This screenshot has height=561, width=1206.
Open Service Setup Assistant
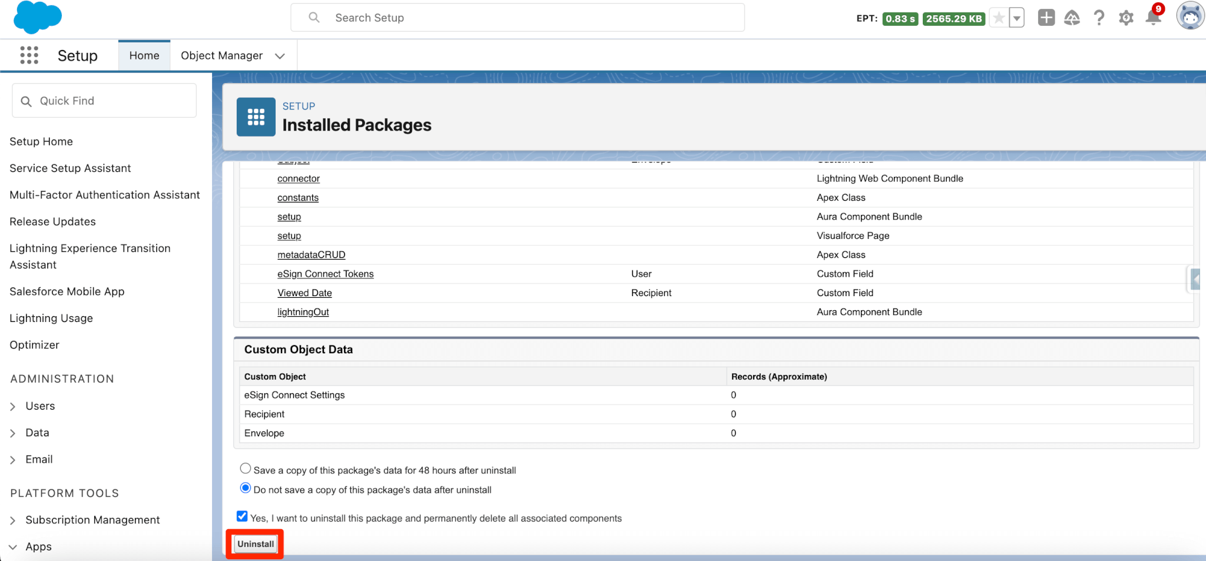point(70,168)
